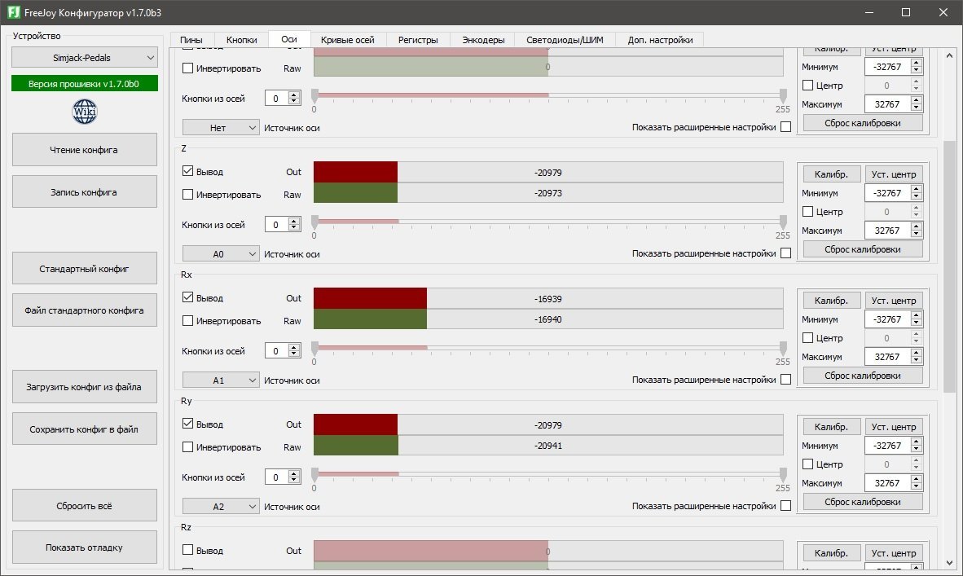Expand the A2 Источник оси dropdown

[x=220, y=507]
